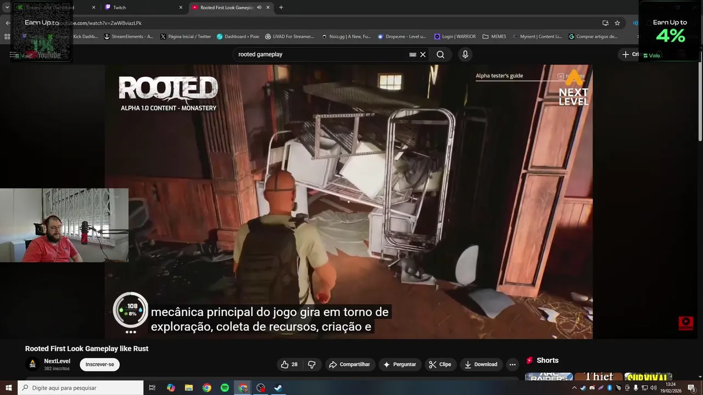Open the Create button menu
703x395 pixels.
point(631,54)
